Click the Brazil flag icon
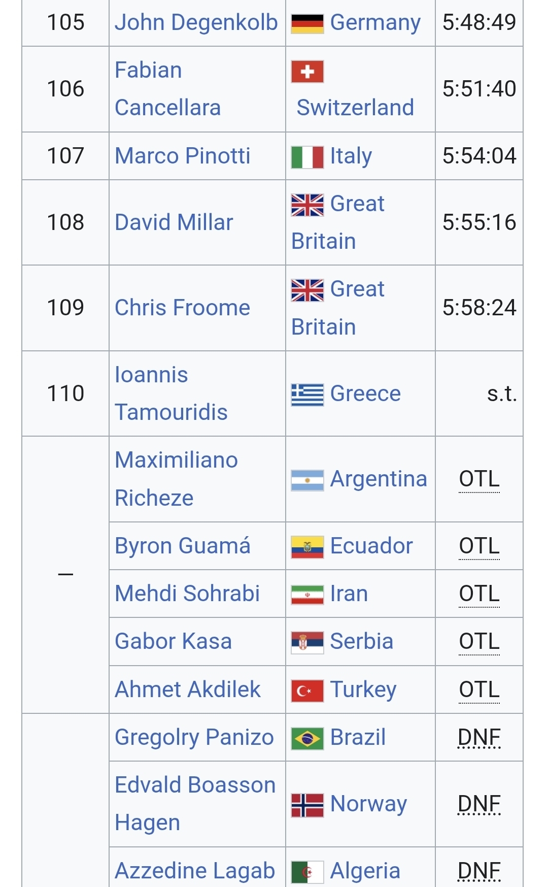 click(307, 738)
